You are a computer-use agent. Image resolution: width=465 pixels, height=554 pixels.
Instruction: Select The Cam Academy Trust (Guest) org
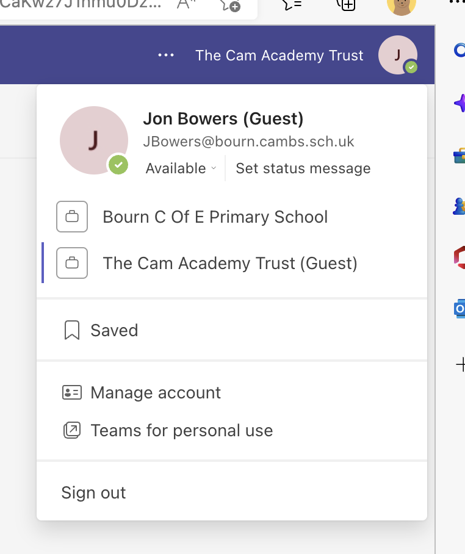pos(232,263)
